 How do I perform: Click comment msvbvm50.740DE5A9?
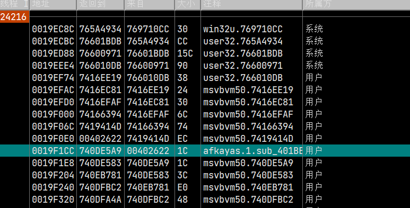click(248, 163)
